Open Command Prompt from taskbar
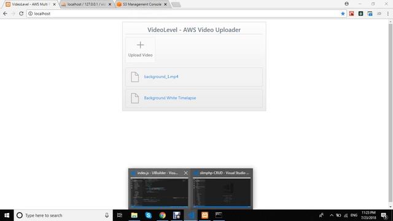Image resolution: width=393 pixels, height=221 pixels. (x=219, y=215)
